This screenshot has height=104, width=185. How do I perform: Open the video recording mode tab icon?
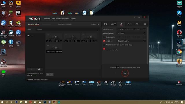pyautogui.click(x=105, y=24)
